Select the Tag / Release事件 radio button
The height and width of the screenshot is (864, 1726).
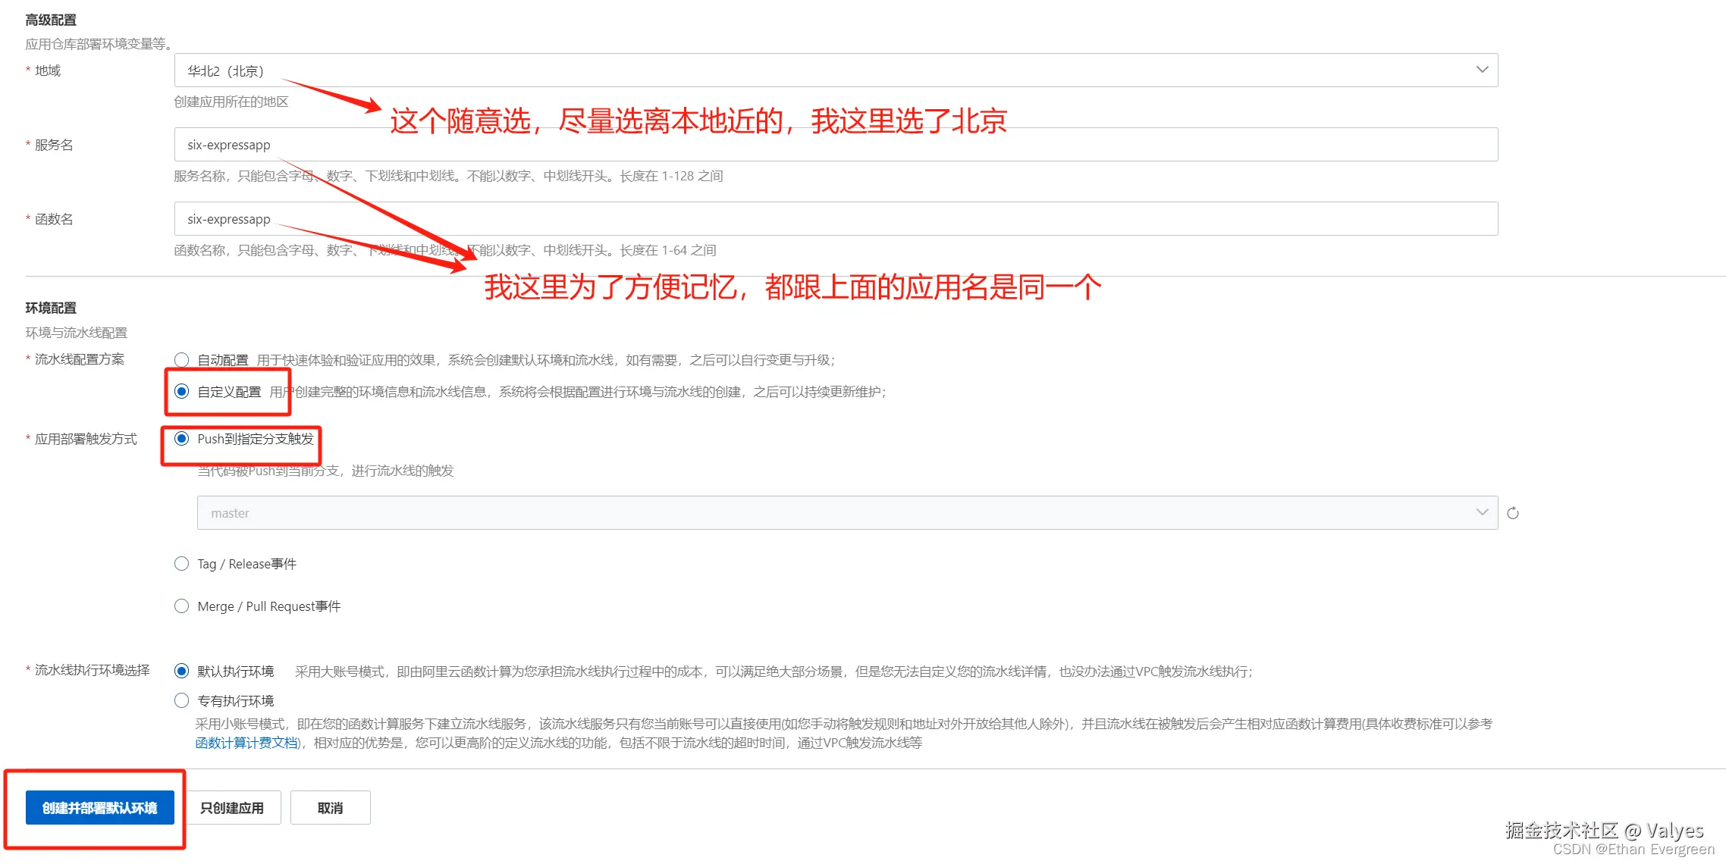[181, 564]
